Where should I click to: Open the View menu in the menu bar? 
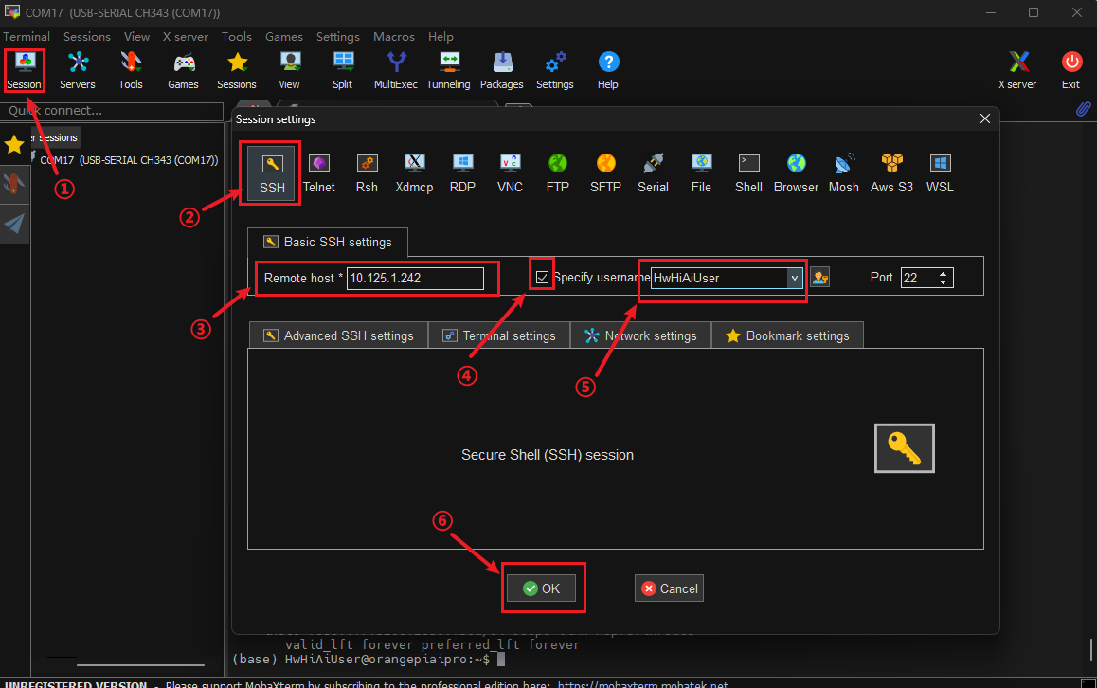point(137,36)
